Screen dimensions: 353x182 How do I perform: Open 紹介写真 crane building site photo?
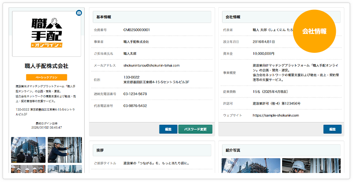(x=251, y=166)
